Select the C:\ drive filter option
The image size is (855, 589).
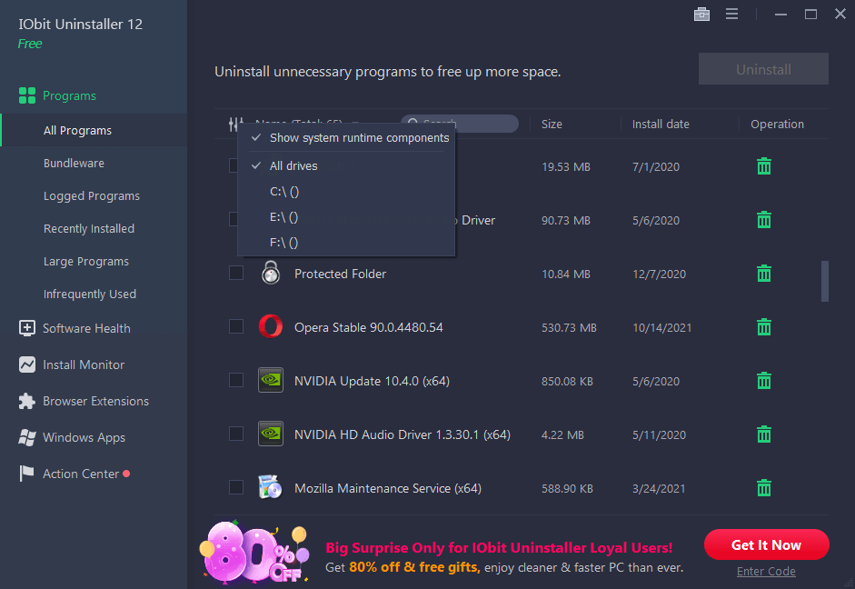[282, 191]
